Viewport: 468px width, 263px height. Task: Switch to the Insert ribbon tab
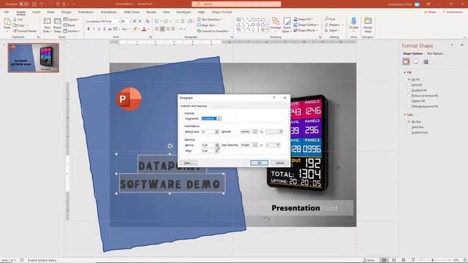[36, 12]
